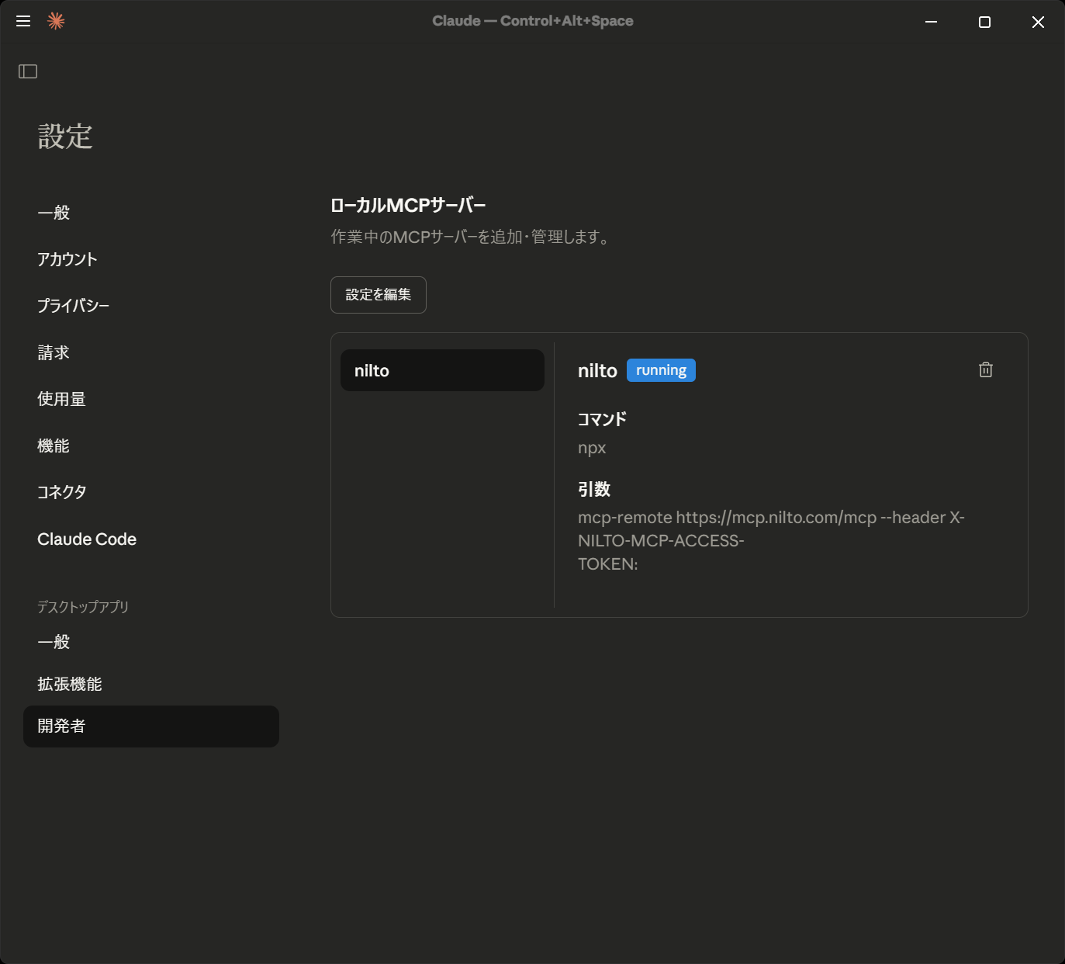This screenshot has width=1065, height=964.
Task: Go to アカウント settings
Action: click(x=67, y=259)
